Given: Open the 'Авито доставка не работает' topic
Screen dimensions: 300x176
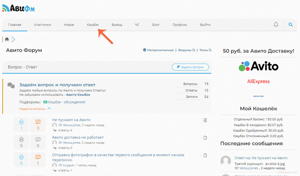Looking at the screenshot, I should coord(77,137).
